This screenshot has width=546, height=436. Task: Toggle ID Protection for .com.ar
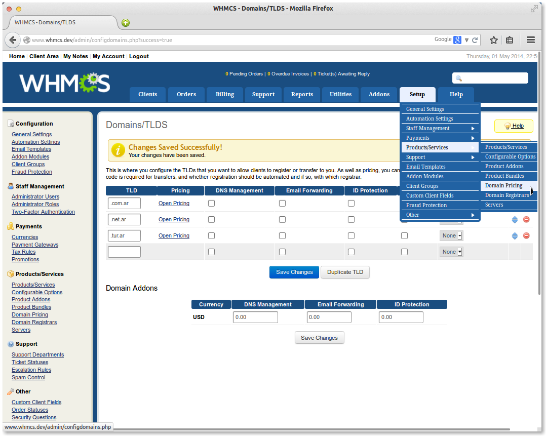[352, 204]
